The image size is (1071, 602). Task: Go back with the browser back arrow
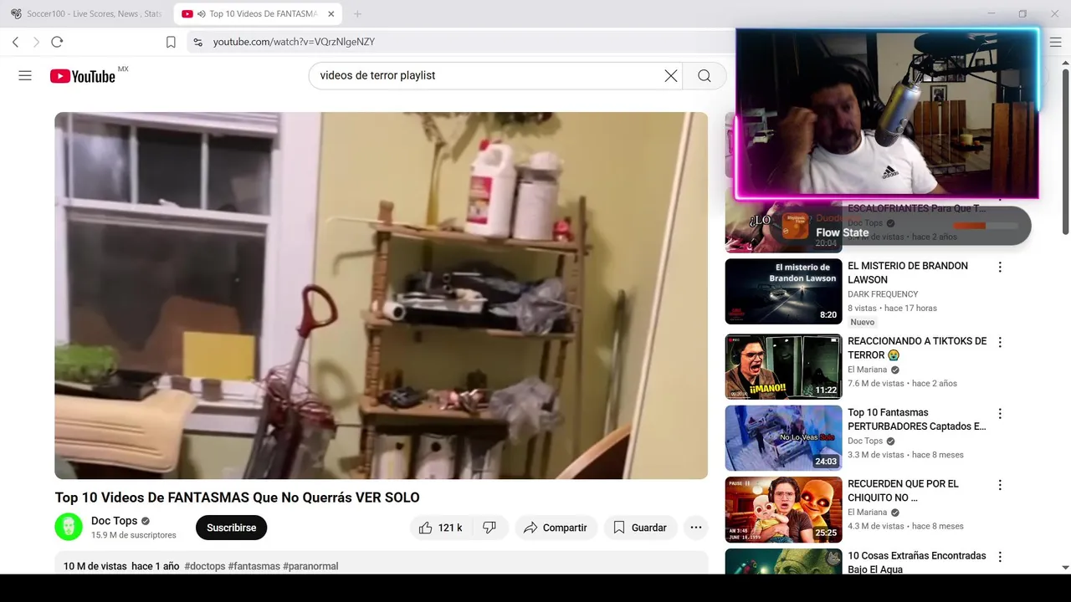coord(15,42)
